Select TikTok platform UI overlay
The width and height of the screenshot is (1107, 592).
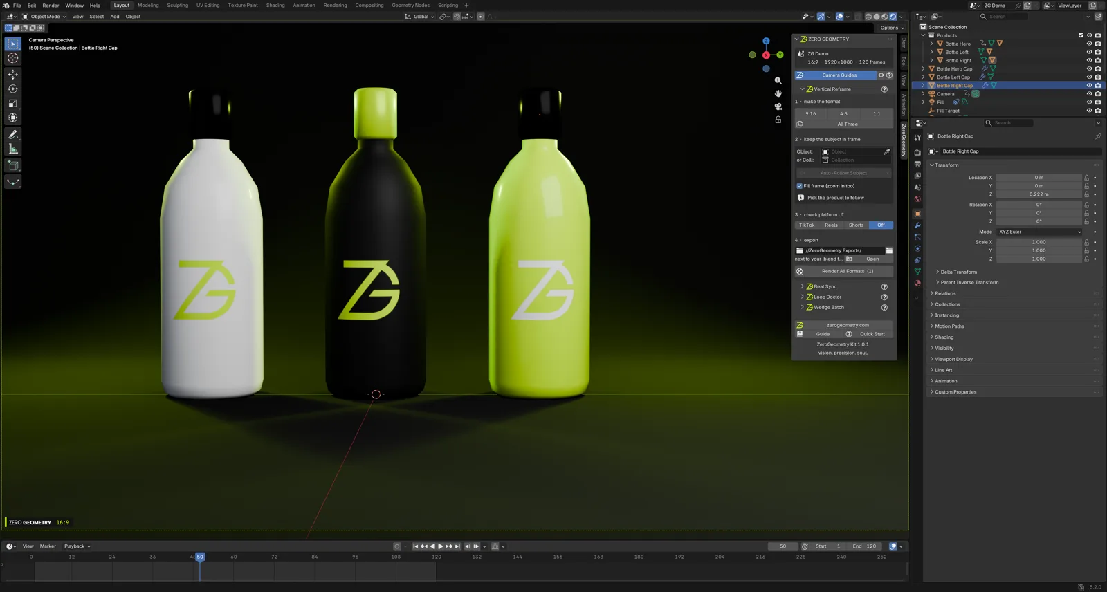[807, 225]
